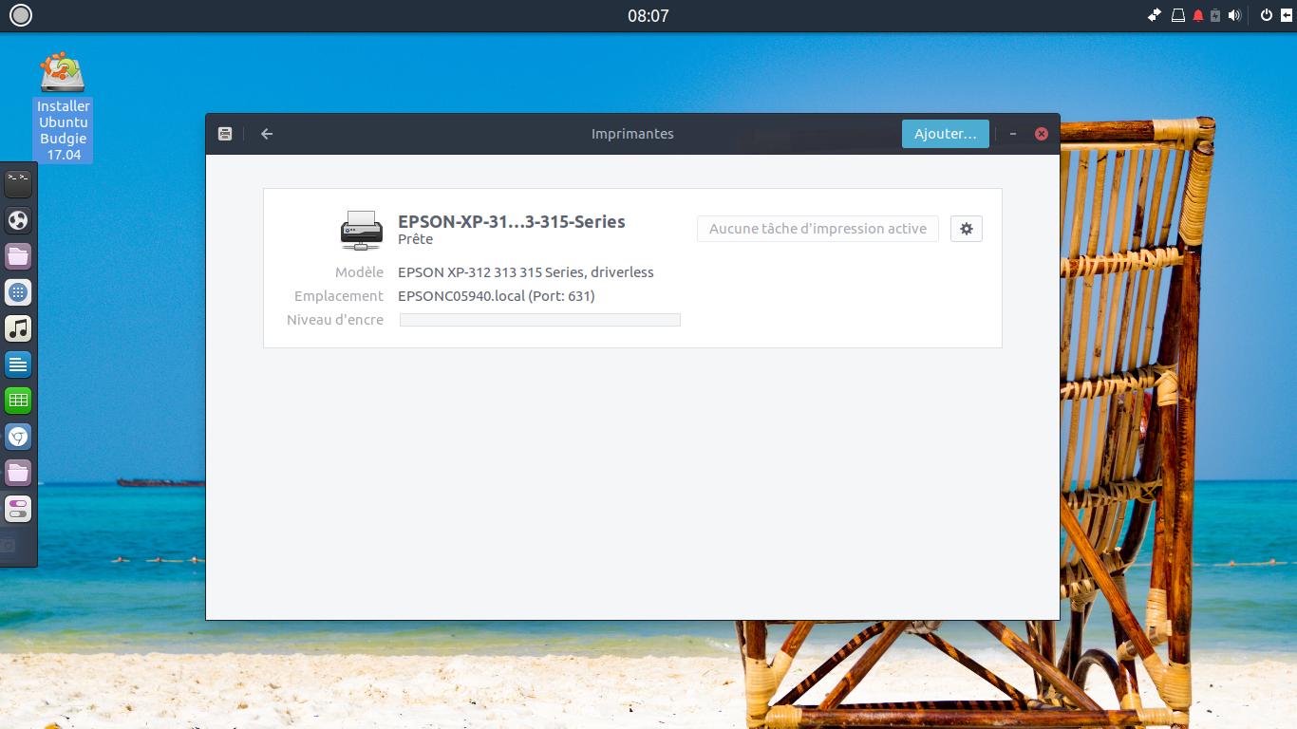Click the EPSON-XP-31…3-315-Series printer name
This screenshot has height=729, width=1297.
[x=512, y=221]
